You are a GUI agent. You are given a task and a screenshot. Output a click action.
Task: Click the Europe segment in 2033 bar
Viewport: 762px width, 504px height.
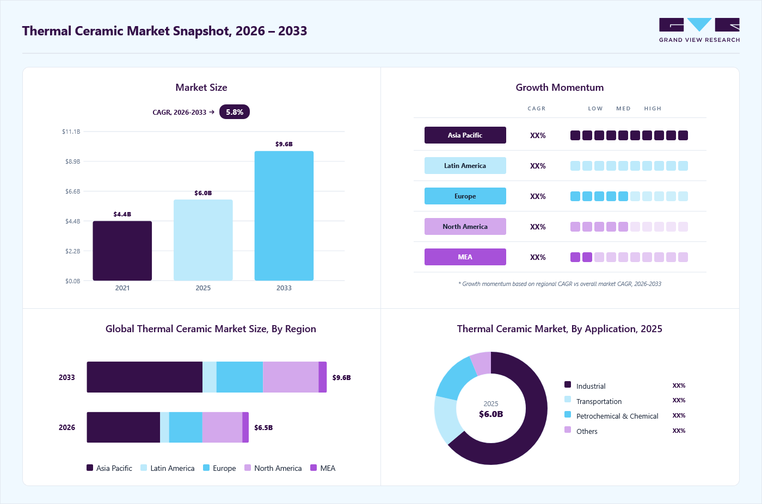pos(239,377)
